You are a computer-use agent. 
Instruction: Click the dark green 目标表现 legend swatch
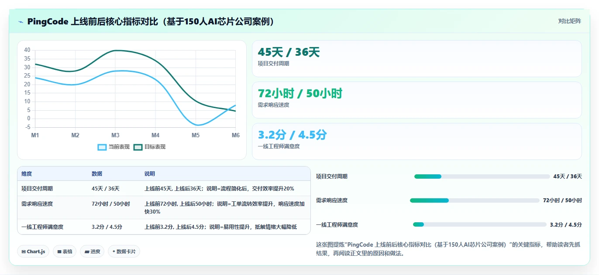point(138,147)
